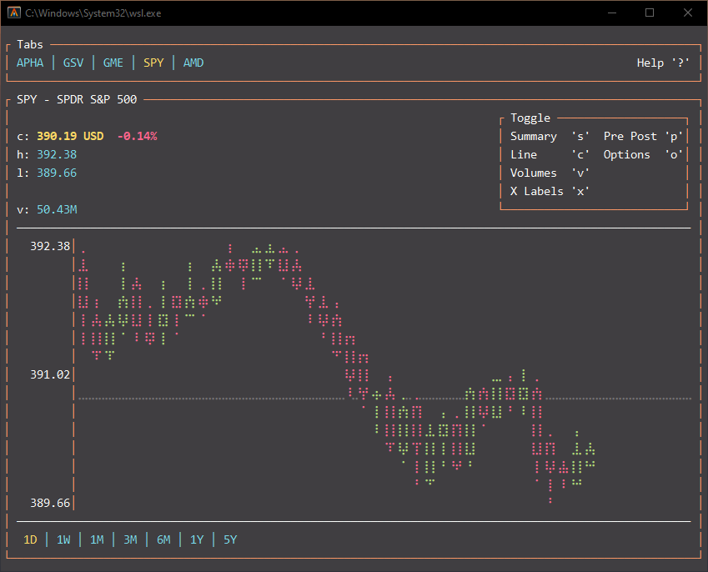Click the 391.02 y-axis label
Viewport: 708px width, 572px height.
tap(50, 374)
